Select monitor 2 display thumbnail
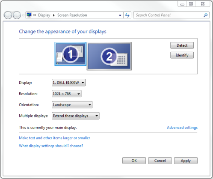Screen dimensions: 213x179 (x=109, y=56)
